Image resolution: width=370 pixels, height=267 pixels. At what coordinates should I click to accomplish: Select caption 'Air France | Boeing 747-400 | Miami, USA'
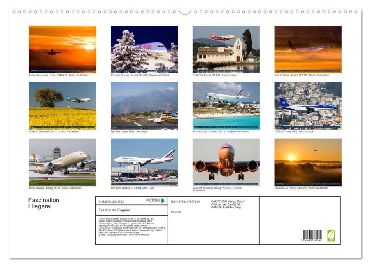[x=132, y=188]
